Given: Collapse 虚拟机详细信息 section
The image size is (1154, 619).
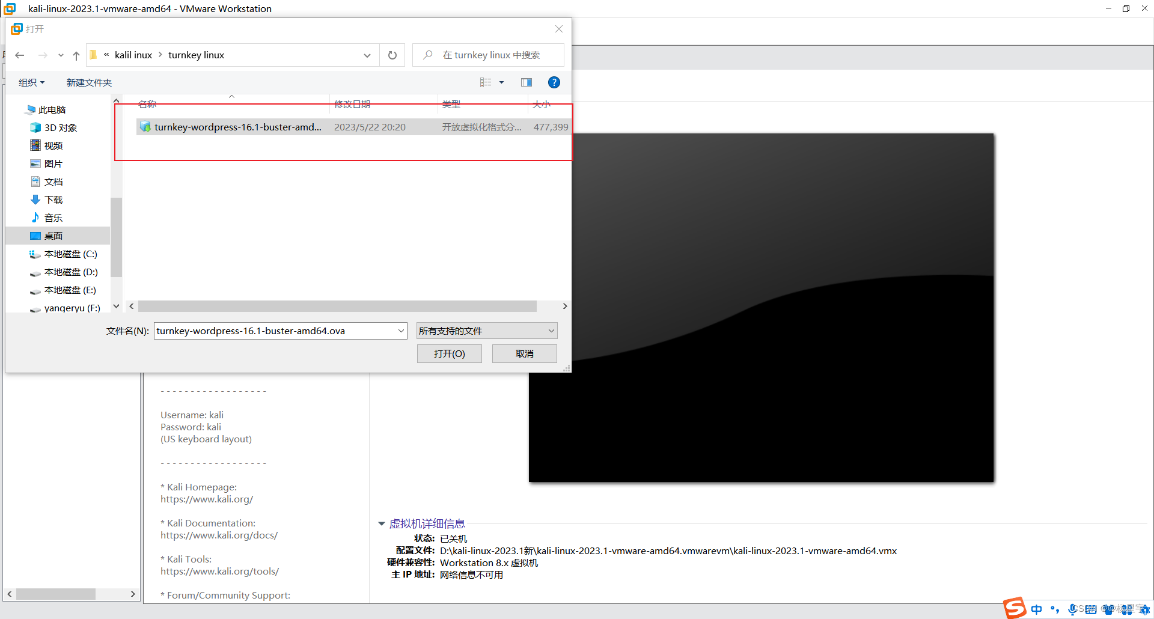Looking at the screenshot, I should 381,524.
